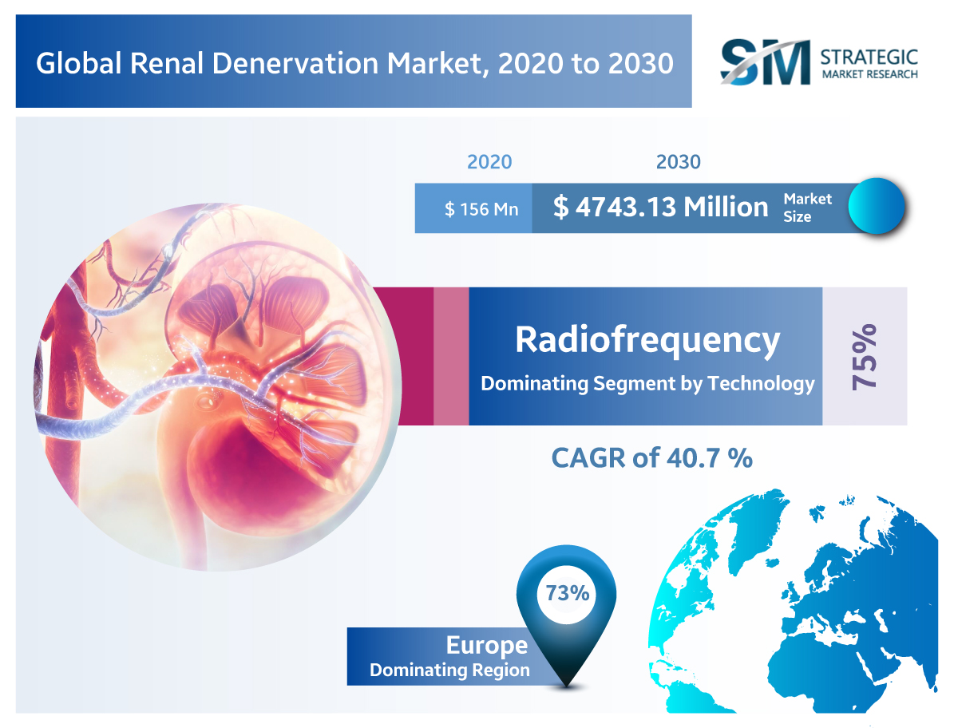Click the "$ 4743.13 Million" value
Viewport: 954px width, 728px height.
tap(661, 208)
